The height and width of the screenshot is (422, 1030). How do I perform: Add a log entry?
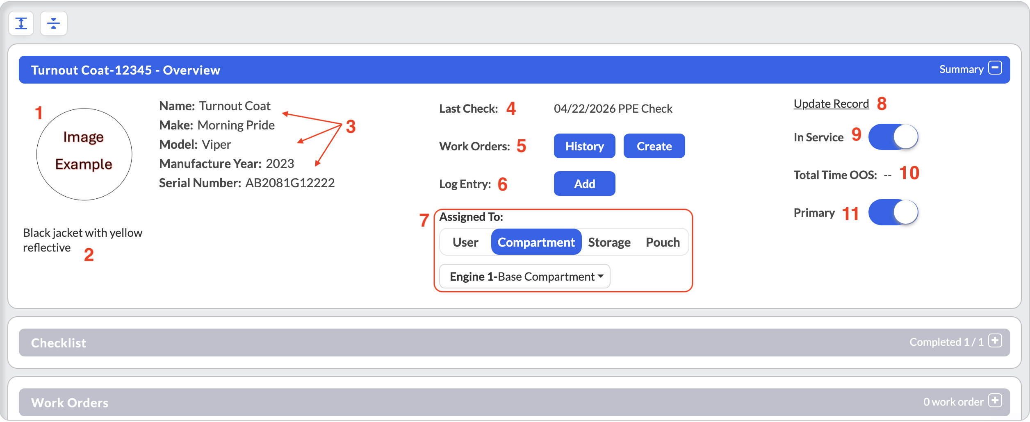(584, 184)
